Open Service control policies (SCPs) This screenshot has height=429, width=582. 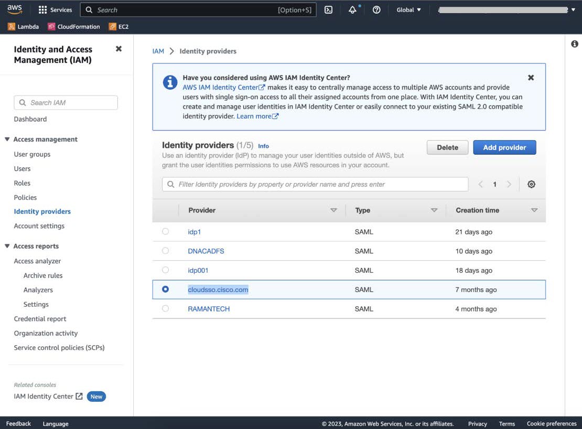[x=59, y=348]
